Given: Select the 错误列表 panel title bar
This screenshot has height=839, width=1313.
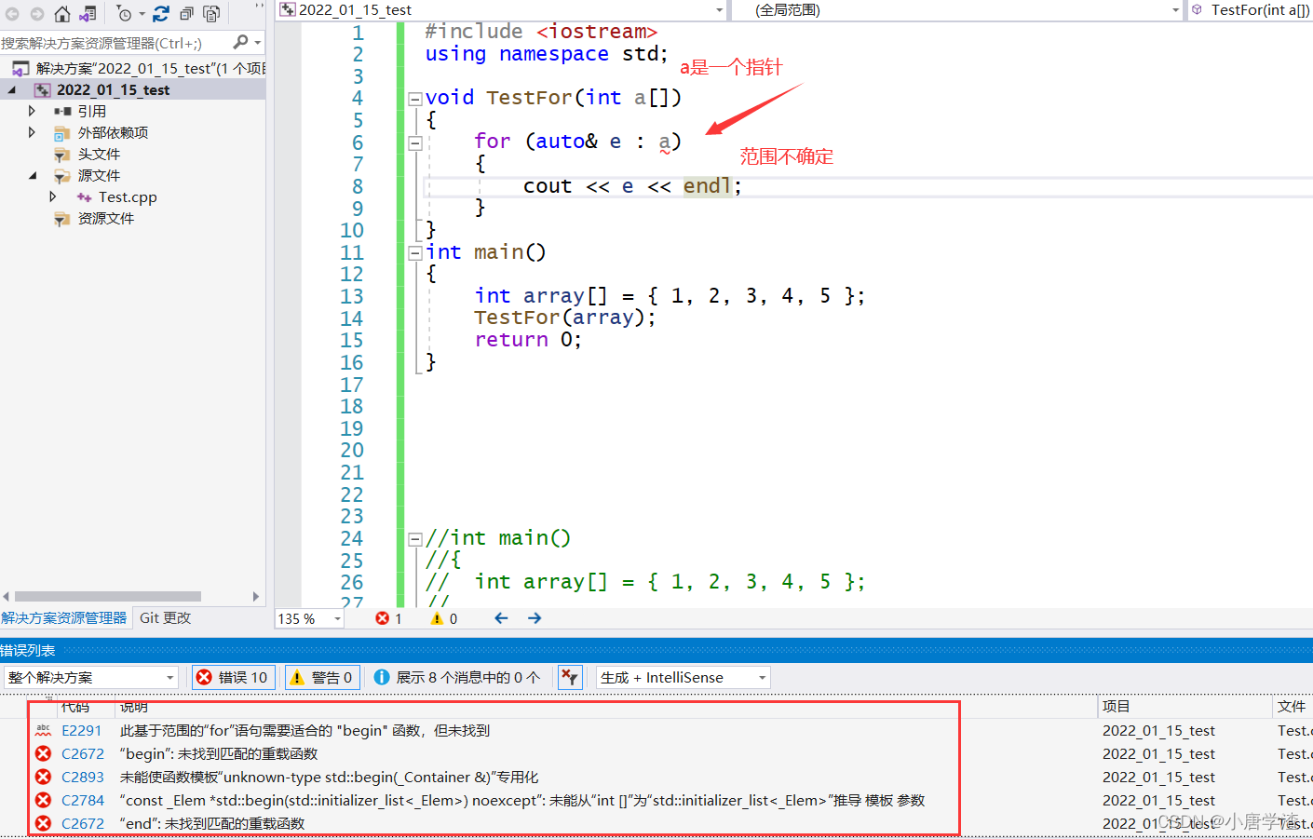Looking at the screenshot, I should [x=656, y=650].
